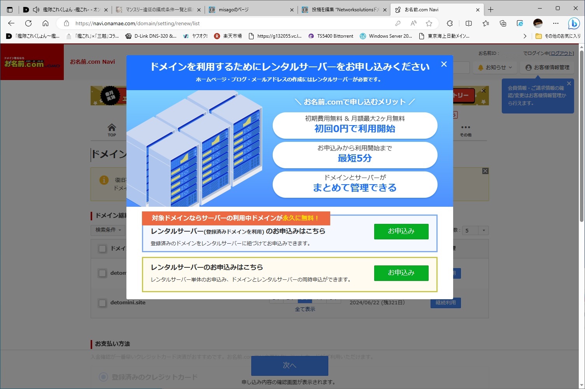Open browser extensions menu
585x389 pixels.
tap(450, 23)
